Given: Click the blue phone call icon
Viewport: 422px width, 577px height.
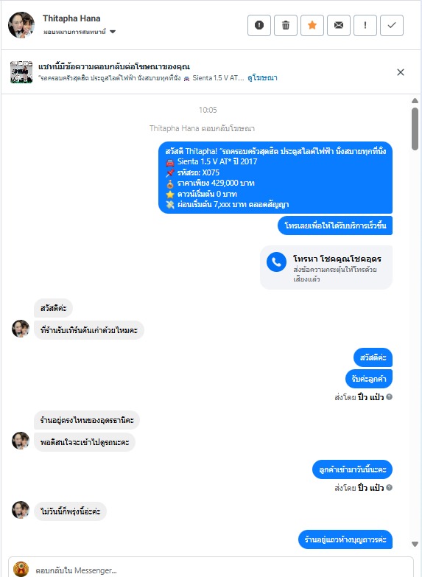Looking at the screenshot, I should (x=276, y=262).
